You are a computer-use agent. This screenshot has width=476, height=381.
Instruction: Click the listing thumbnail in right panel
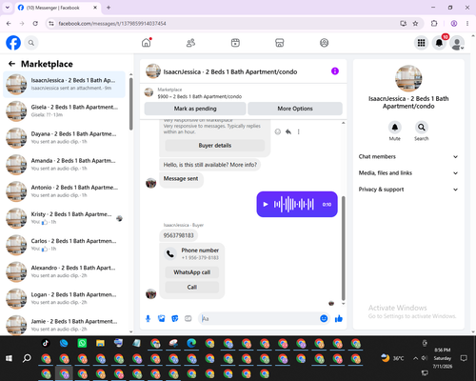coord(408,78)
